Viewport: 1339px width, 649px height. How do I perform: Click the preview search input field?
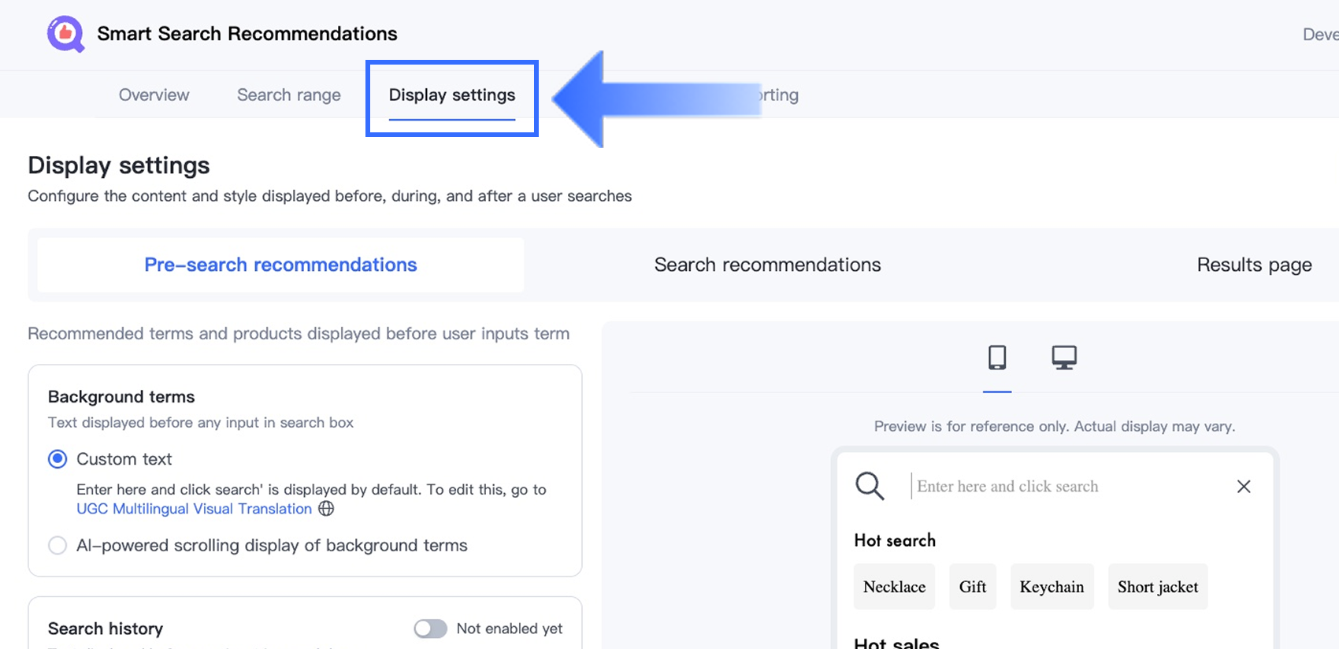1063,486
